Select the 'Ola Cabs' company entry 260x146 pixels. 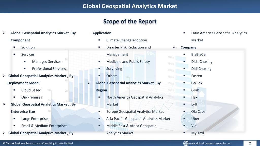coord(198,112)
